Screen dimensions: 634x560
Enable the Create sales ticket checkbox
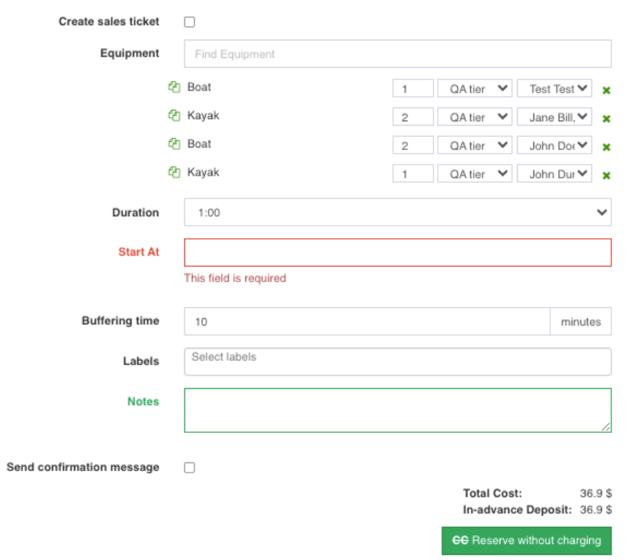point(190,22)
